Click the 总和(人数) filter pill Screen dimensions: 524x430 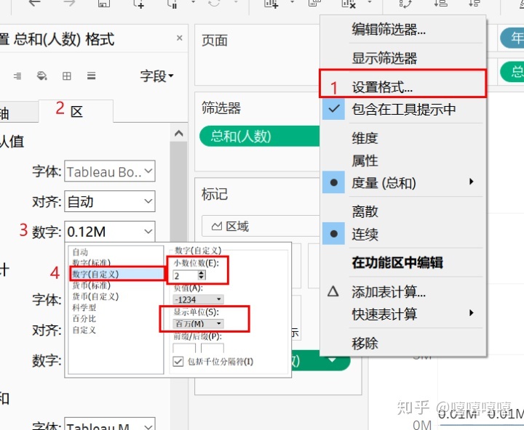259,136
